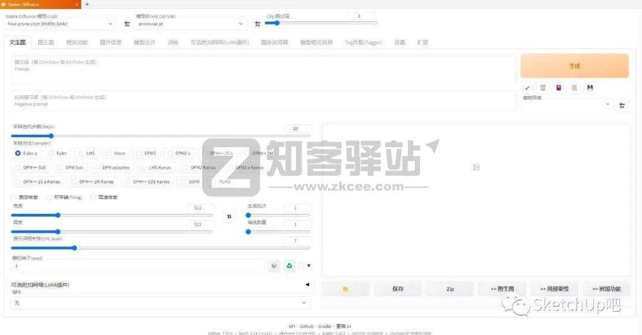
Task: Click the trash icon to clear the prompt
Action: 543,88
